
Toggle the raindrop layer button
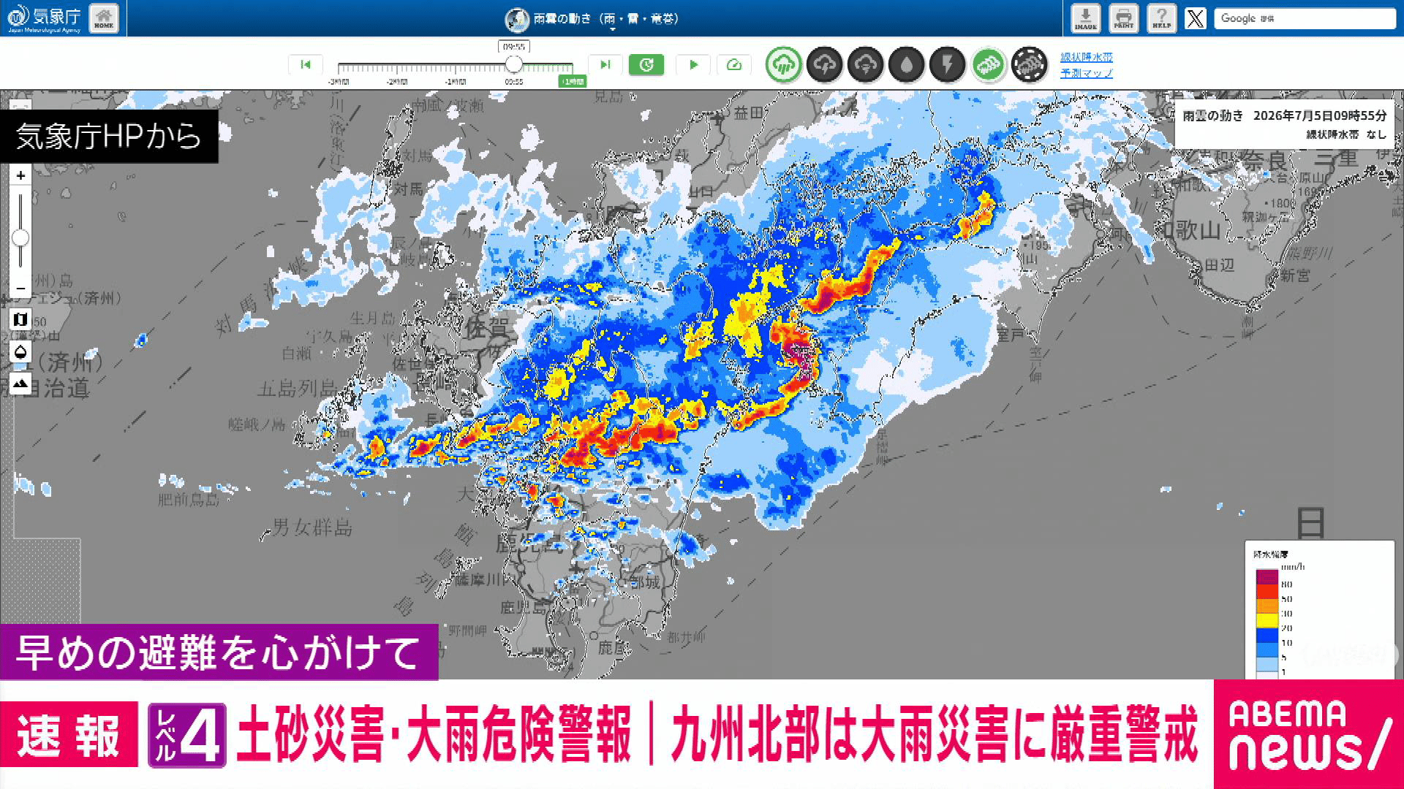907,65
